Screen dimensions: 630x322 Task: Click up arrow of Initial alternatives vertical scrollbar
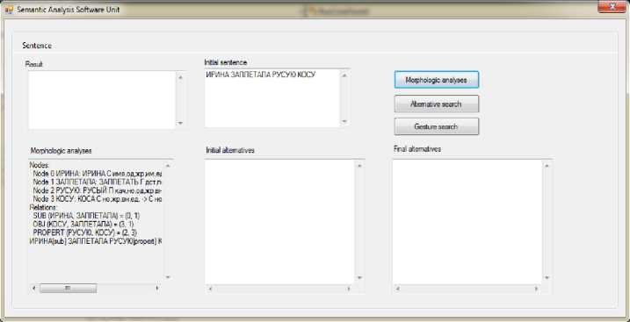(359, 165)
